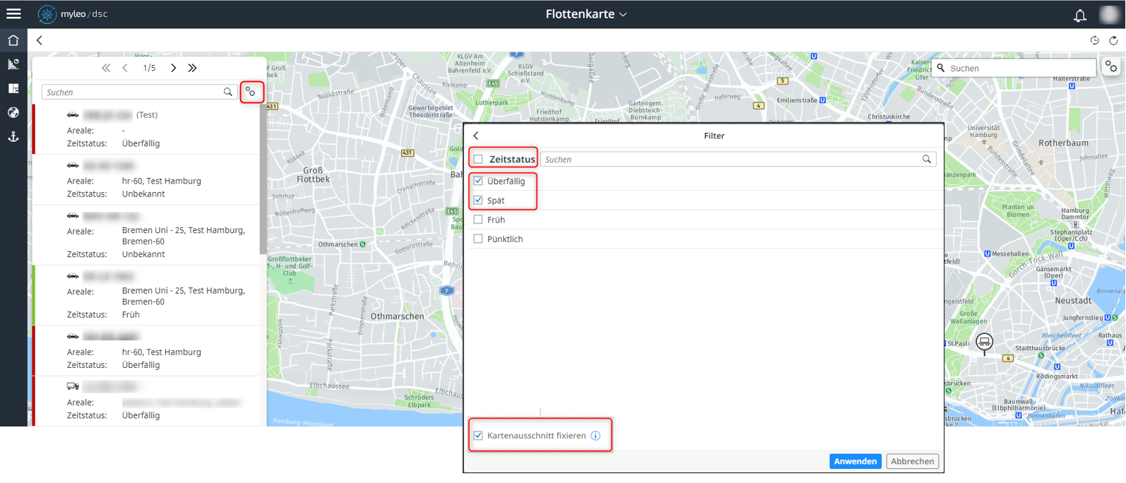Click the Rotherbaum map label
The image size is (1126, 483).
click(x=1063, y=143)
